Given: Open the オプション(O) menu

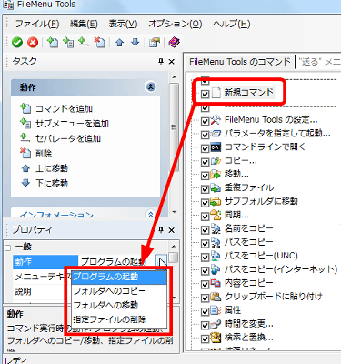Looking at the screenshot, I should [x=176, y=24].
